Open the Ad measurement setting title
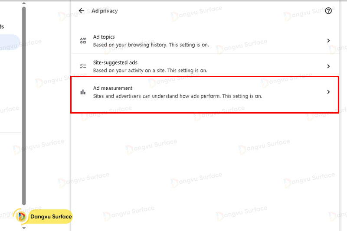347x231 pixels. (112, 88)
